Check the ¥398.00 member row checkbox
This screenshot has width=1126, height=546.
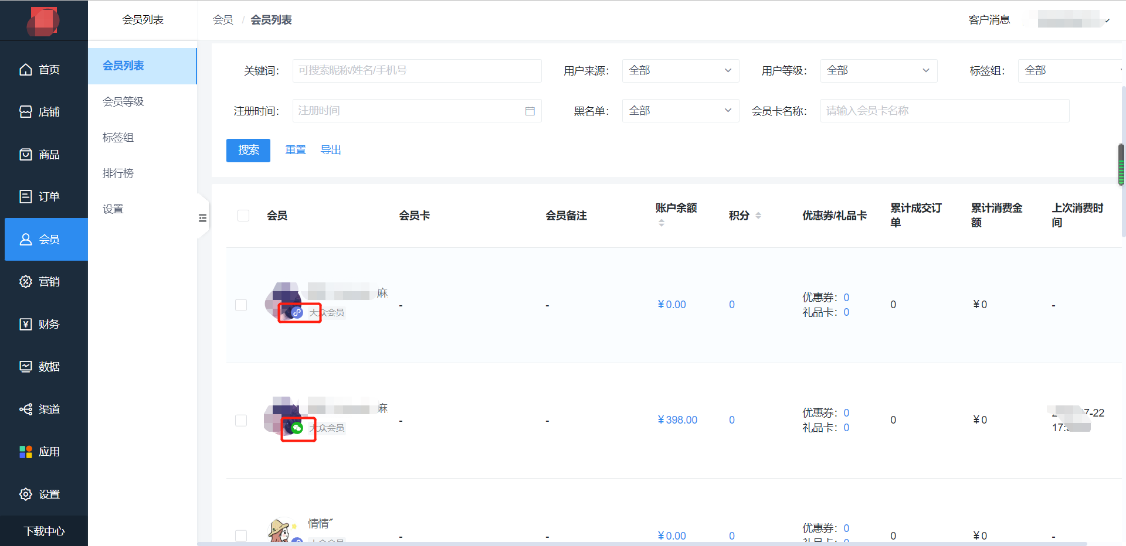[x=241, y=421]
